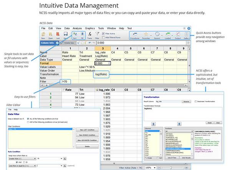Toggle the Filter Active checkbox

point(103,33)
